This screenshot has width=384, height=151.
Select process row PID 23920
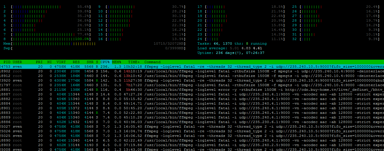192,80
